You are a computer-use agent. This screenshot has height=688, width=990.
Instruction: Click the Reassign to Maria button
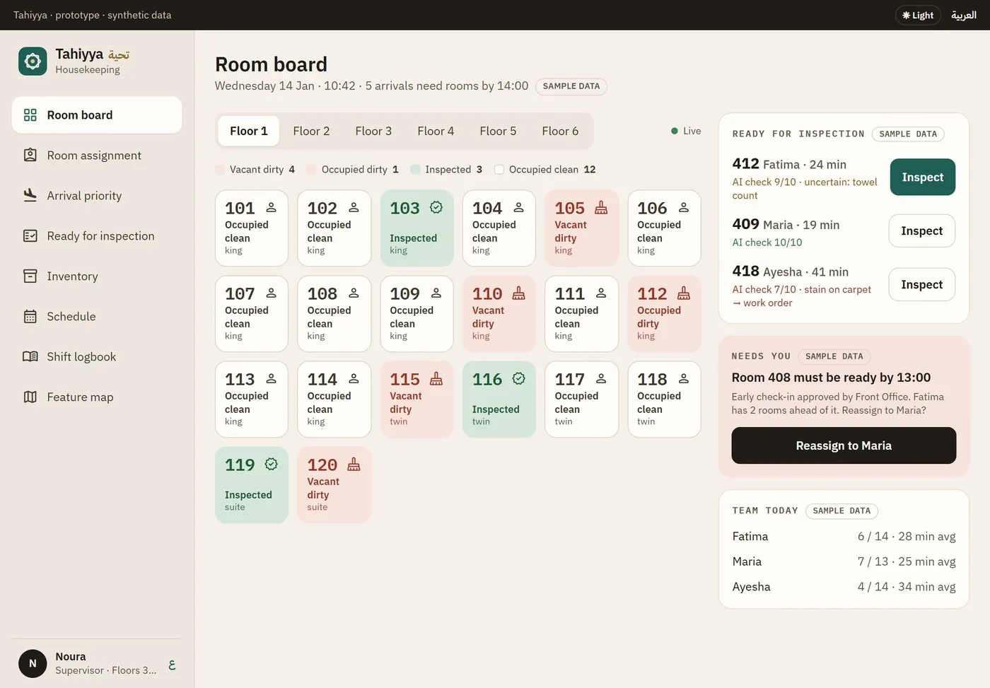[844, 445]
